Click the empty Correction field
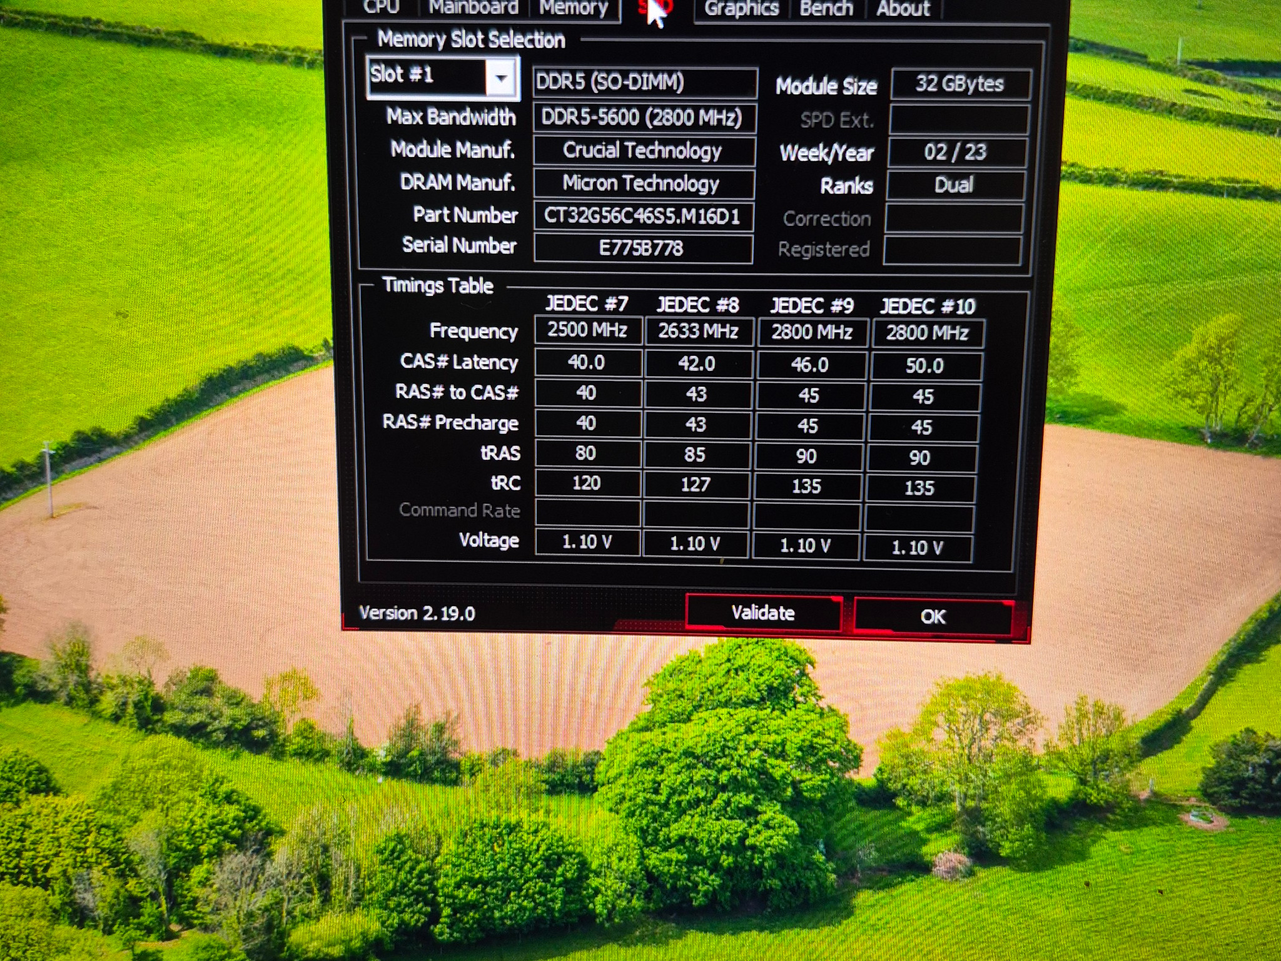The image size is (1281, 961). pos(954,218)
